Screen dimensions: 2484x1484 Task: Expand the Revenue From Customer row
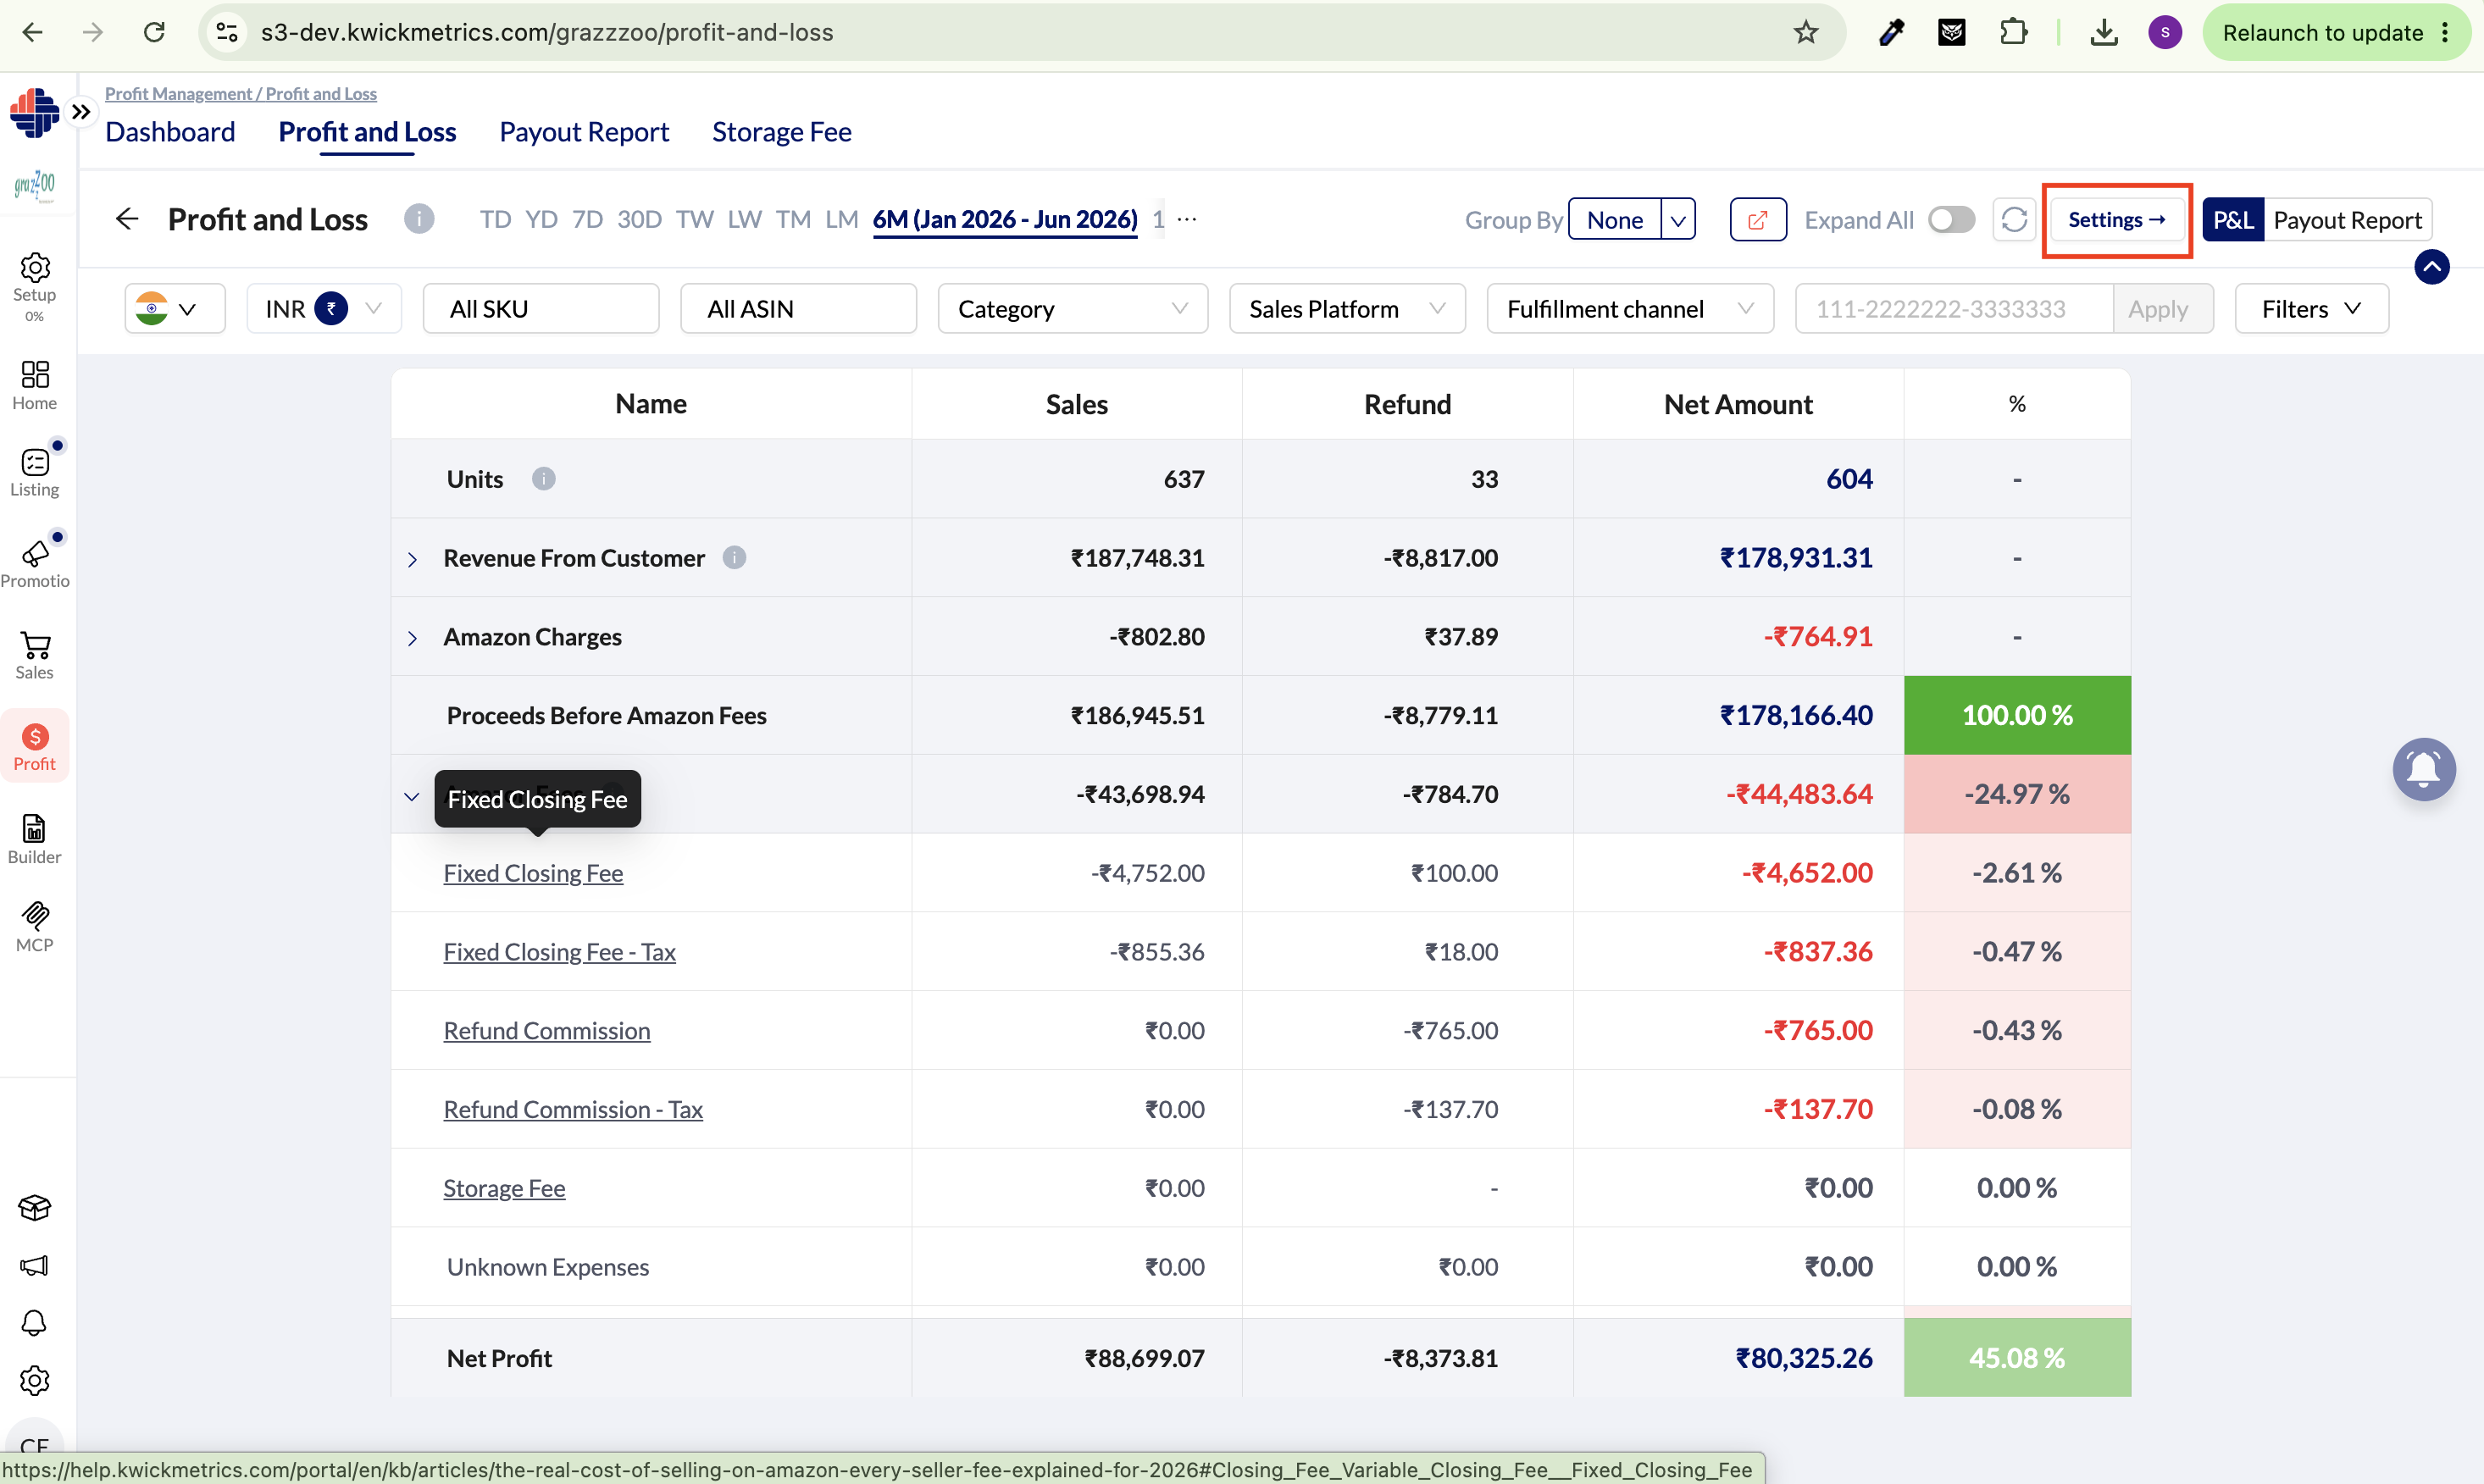412,559
